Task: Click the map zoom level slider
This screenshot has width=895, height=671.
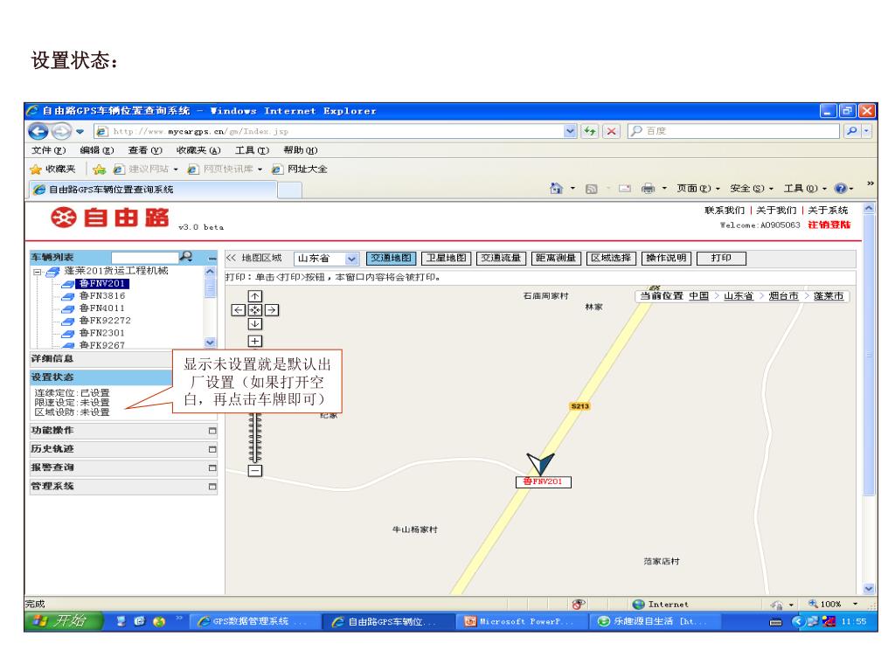Action: coord(255,439)
